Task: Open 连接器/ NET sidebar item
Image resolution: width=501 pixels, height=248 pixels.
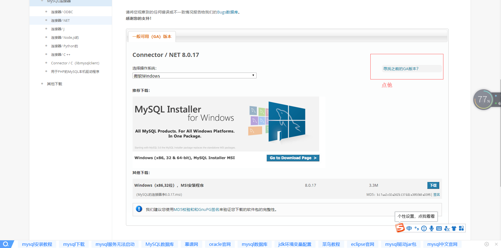Action: click(60, 20)
